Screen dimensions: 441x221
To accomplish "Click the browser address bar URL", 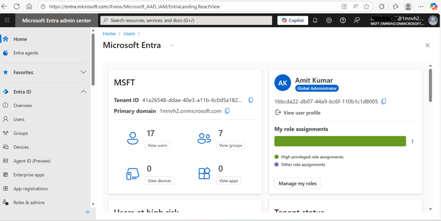I will click(134, 6).
